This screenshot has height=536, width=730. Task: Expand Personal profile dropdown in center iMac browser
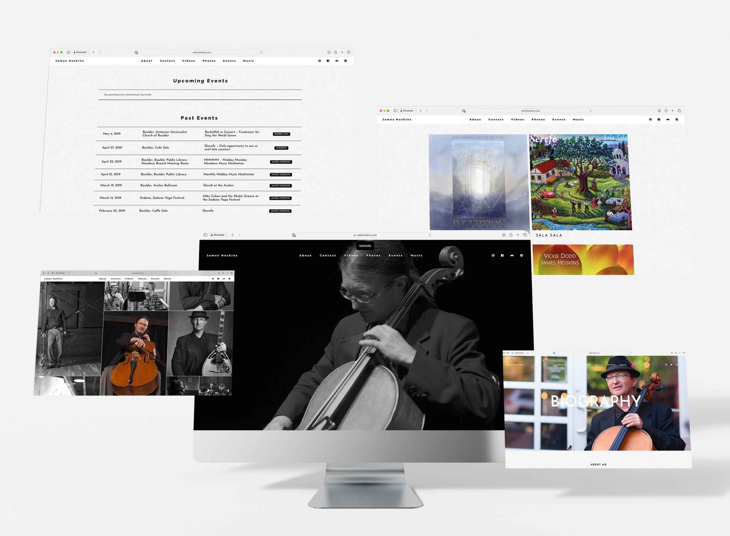[219, 235]
